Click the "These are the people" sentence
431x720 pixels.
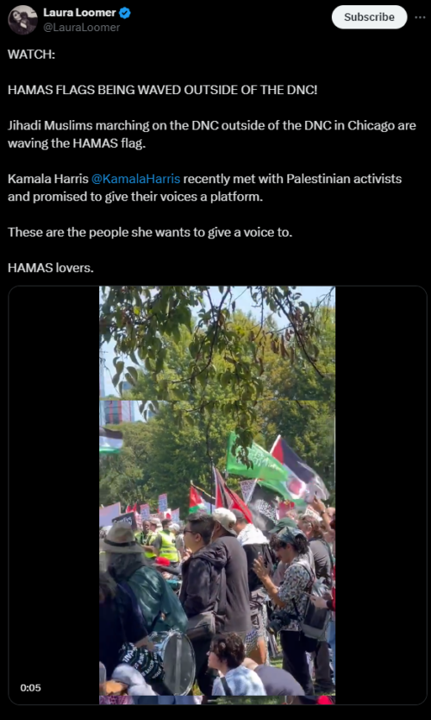pos(150,232)
